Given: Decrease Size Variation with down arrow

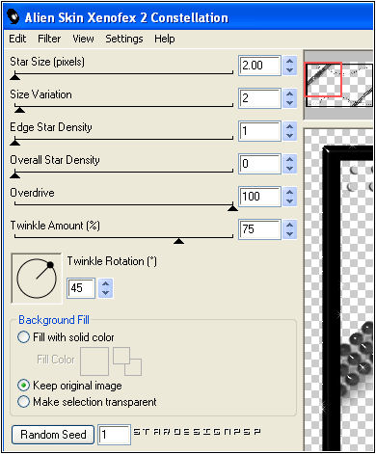Looking at the screenshot, I should click(289, 103).
